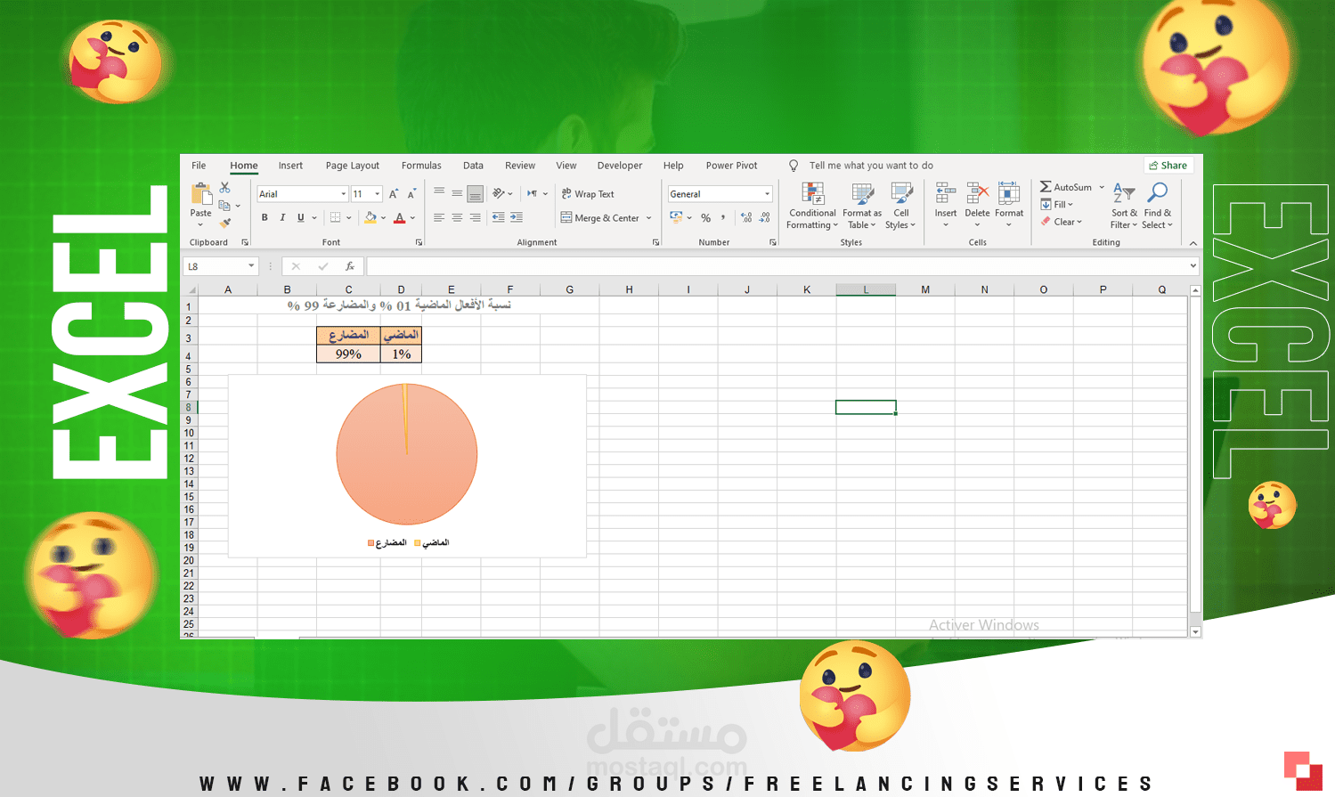Toggle Underline formatting

[301, 217]
